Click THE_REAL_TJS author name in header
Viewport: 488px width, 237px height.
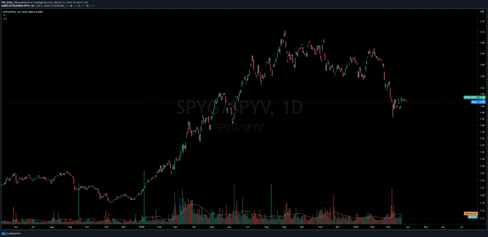pos(9,2)
